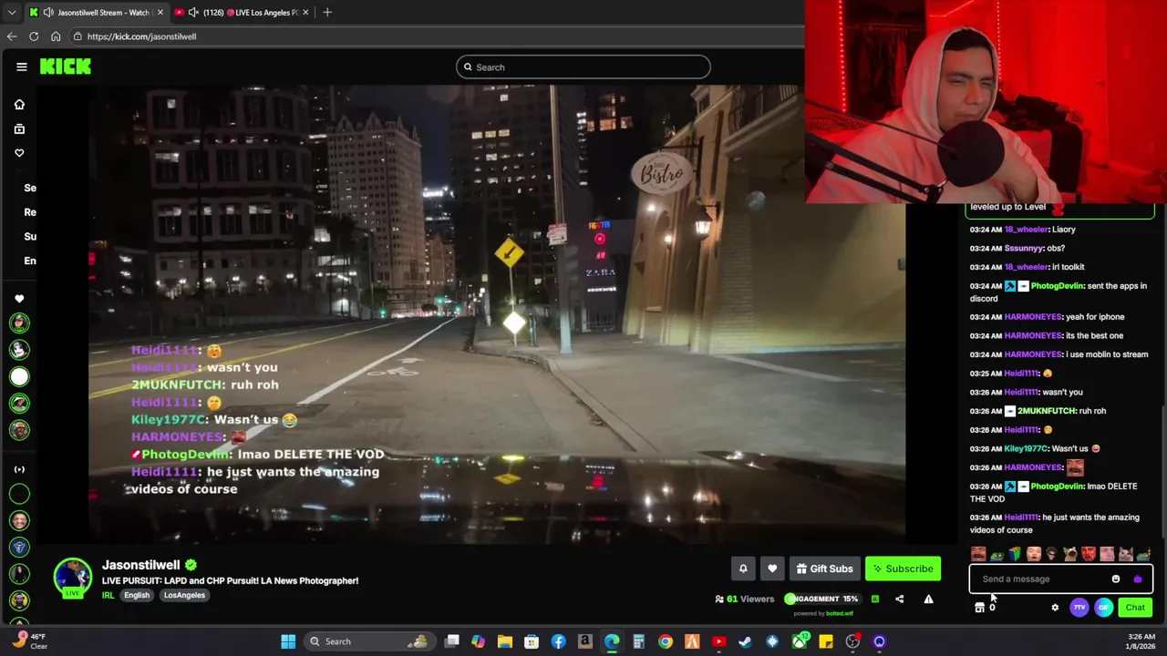1167x656 pixels.
Task: Click username 2MUKNFUTCH in chat
Action: (x=1046, y=411)
